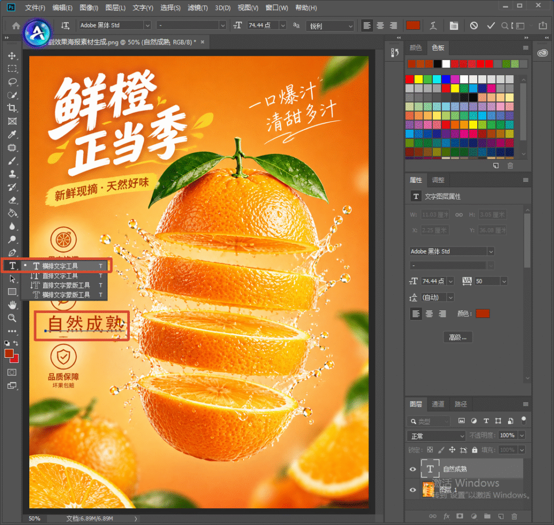Select the Paint Bucket tool
Image resolution: width=554 pixels, height=525 pixels.
pos(12,213)
